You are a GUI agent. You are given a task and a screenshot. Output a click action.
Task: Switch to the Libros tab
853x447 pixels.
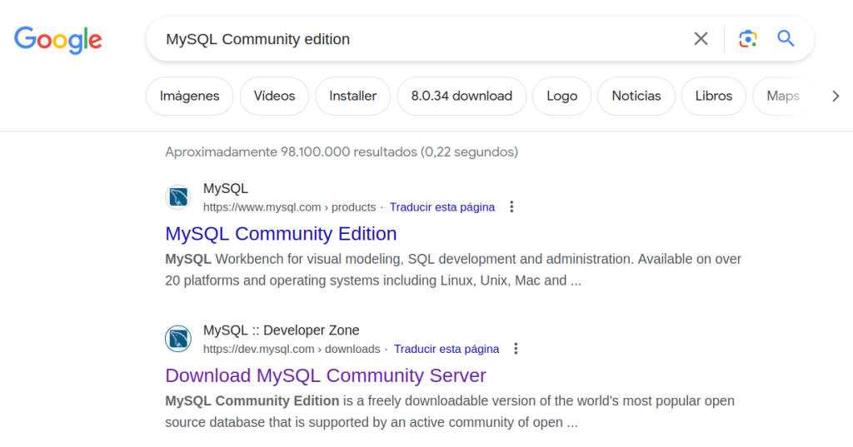tap(713, 96)
